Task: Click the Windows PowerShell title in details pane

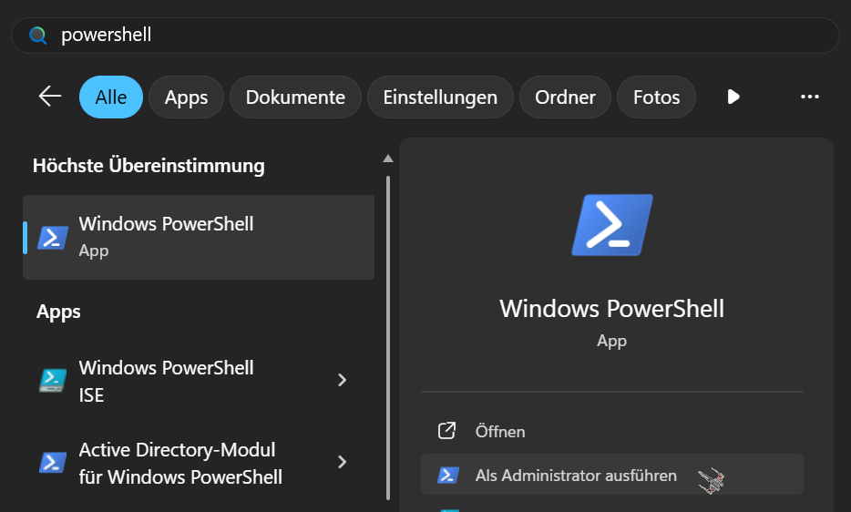Action: (611, 309)
